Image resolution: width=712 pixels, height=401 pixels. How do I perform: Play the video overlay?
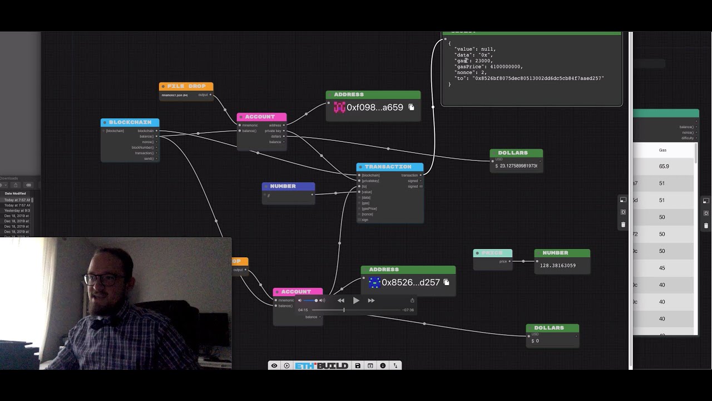(x=356, y=300)
